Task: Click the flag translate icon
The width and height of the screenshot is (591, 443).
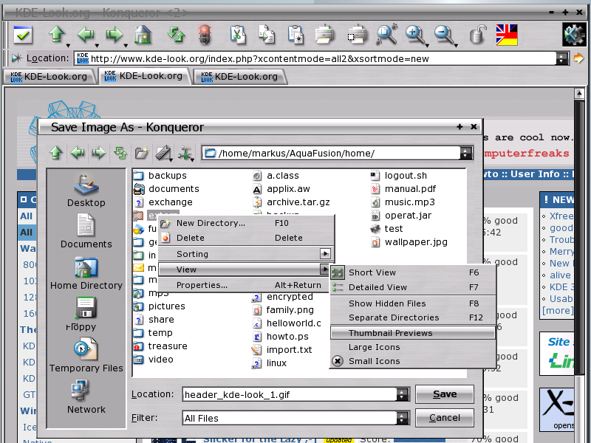Action: tap(507, 34)
